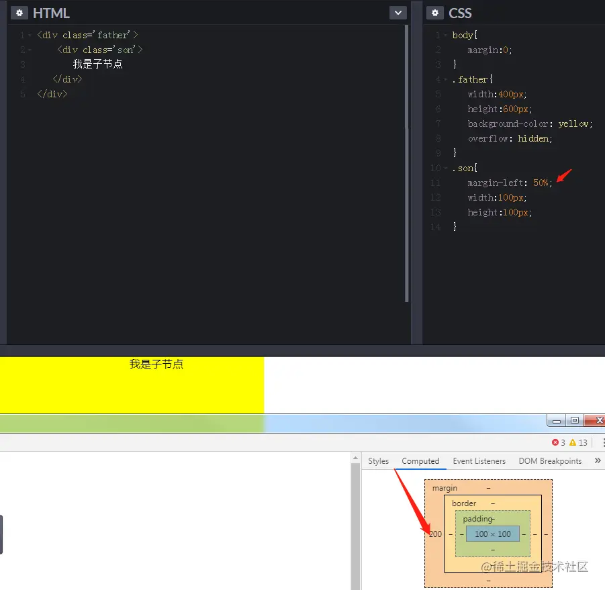
Task: Show more DevTools tabs chevron
Action: (x=598, y=461)
